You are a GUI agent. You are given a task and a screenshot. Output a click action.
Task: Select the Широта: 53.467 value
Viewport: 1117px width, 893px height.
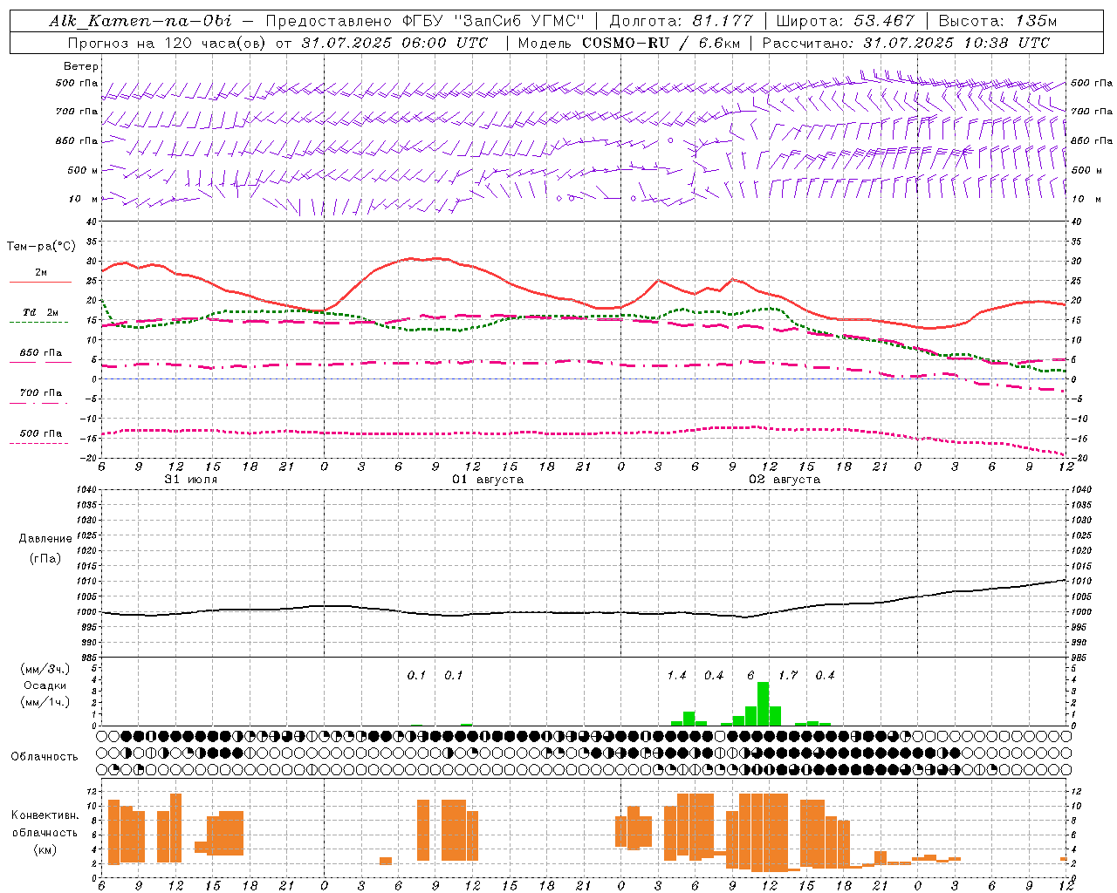point(845,21)
